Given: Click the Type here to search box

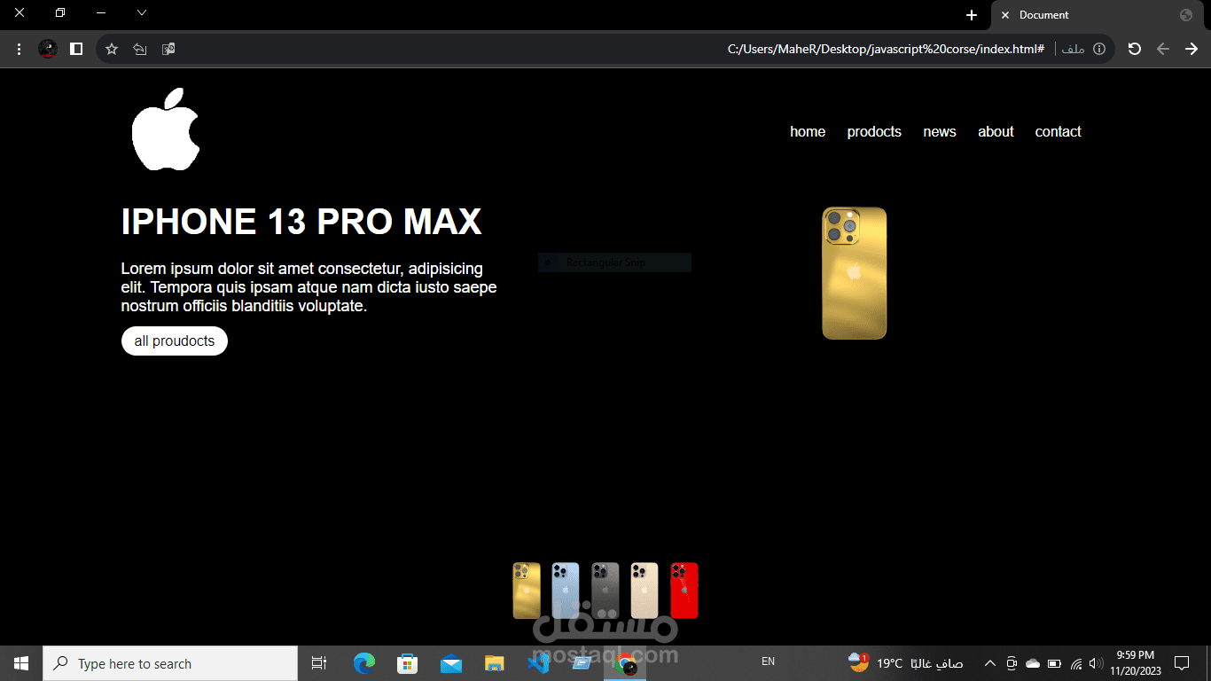Looking at the screenshot, I should click(x=170, y=663).
